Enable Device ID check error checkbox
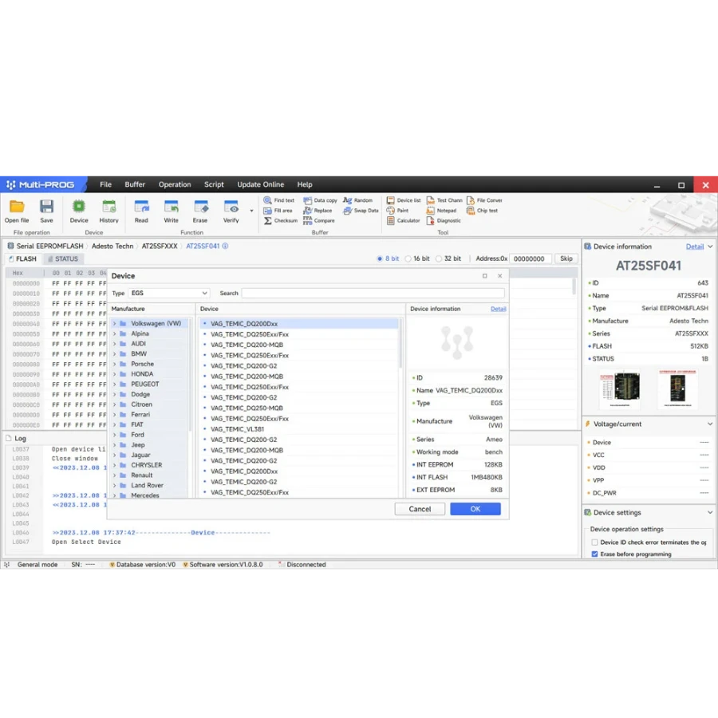The image size is (718, 718). click(x=595, y=542)
